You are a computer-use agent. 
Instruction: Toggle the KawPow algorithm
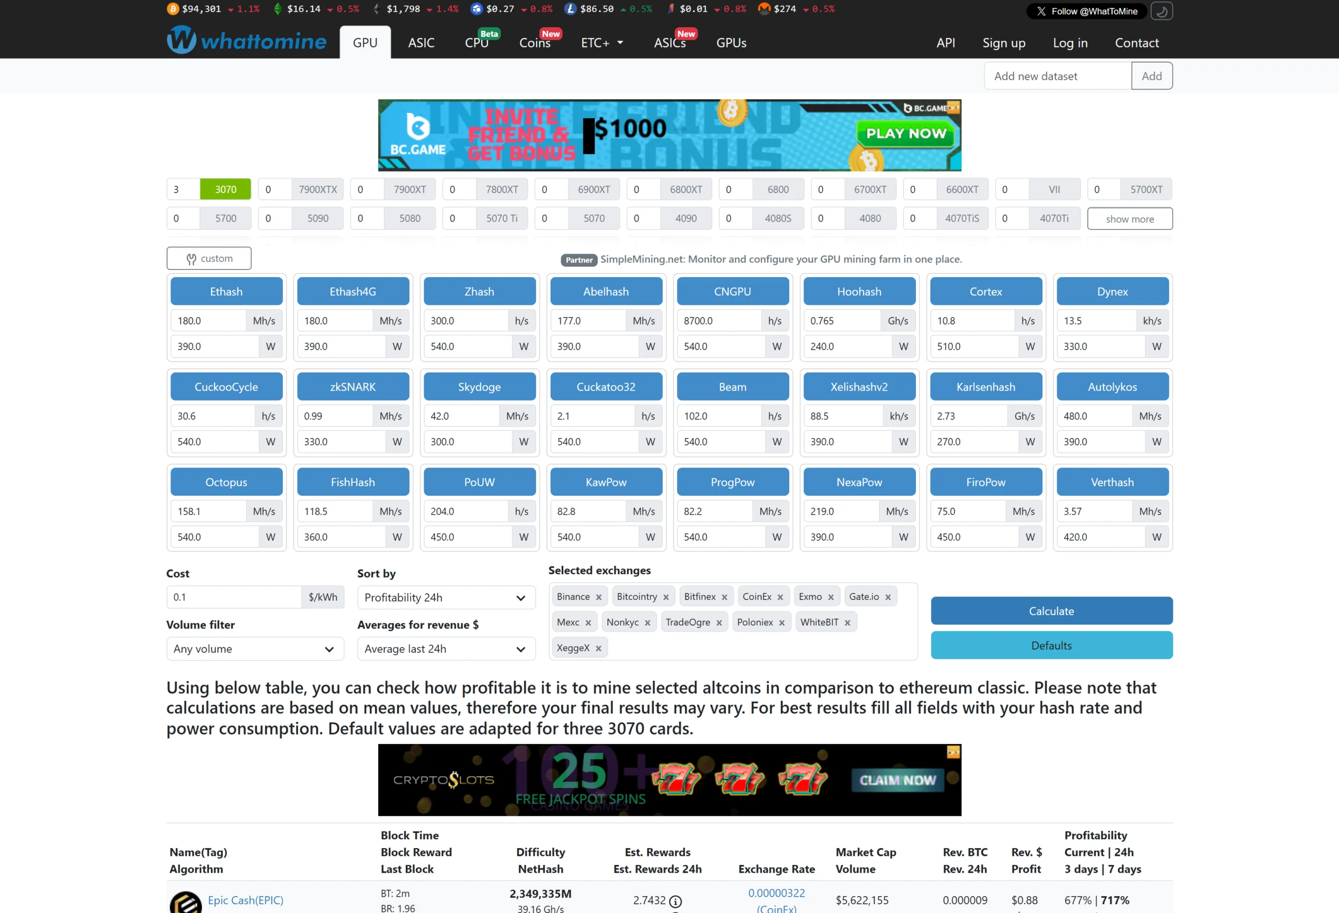click(606, 482)
